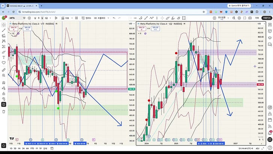The width and height of the screenshot is (273, 154).
Task: Select the polyline path tool in top toolbar
Action: (151, 18)
